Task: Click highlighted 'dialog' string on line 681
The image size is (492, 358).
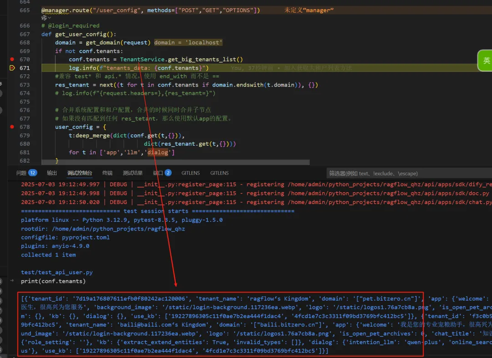Action: tap(158, 152)
